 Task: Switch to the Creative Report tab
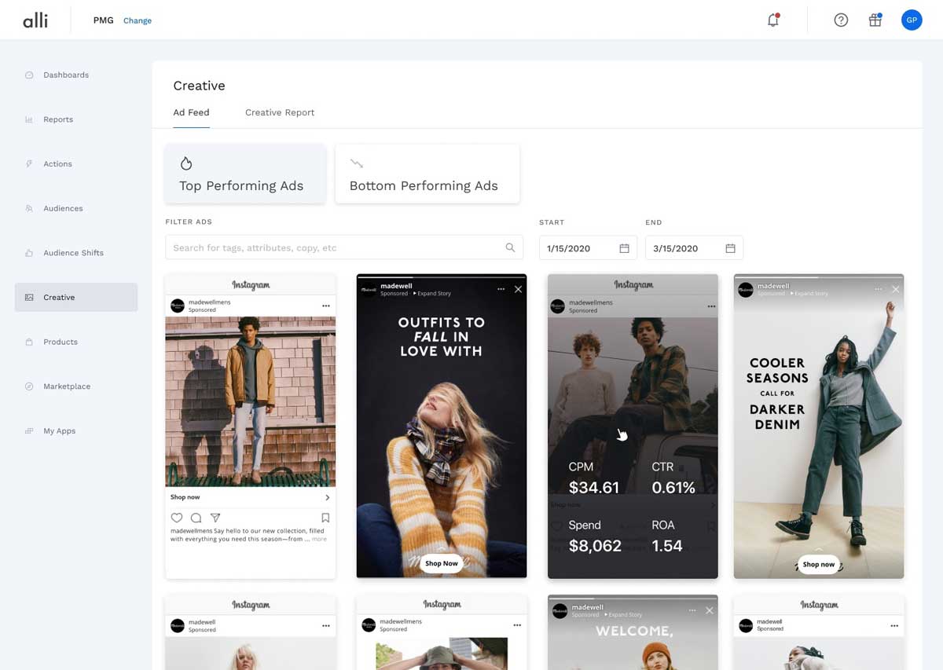point(279,112)
